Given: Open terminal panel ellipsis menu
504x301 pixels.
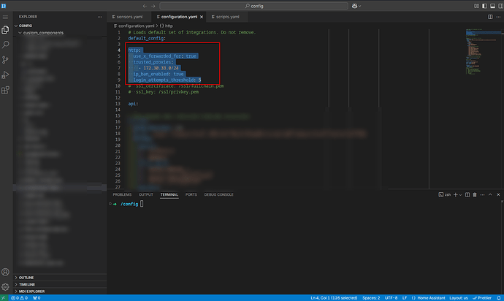Looking at the screenshot, I should (482, 194).
